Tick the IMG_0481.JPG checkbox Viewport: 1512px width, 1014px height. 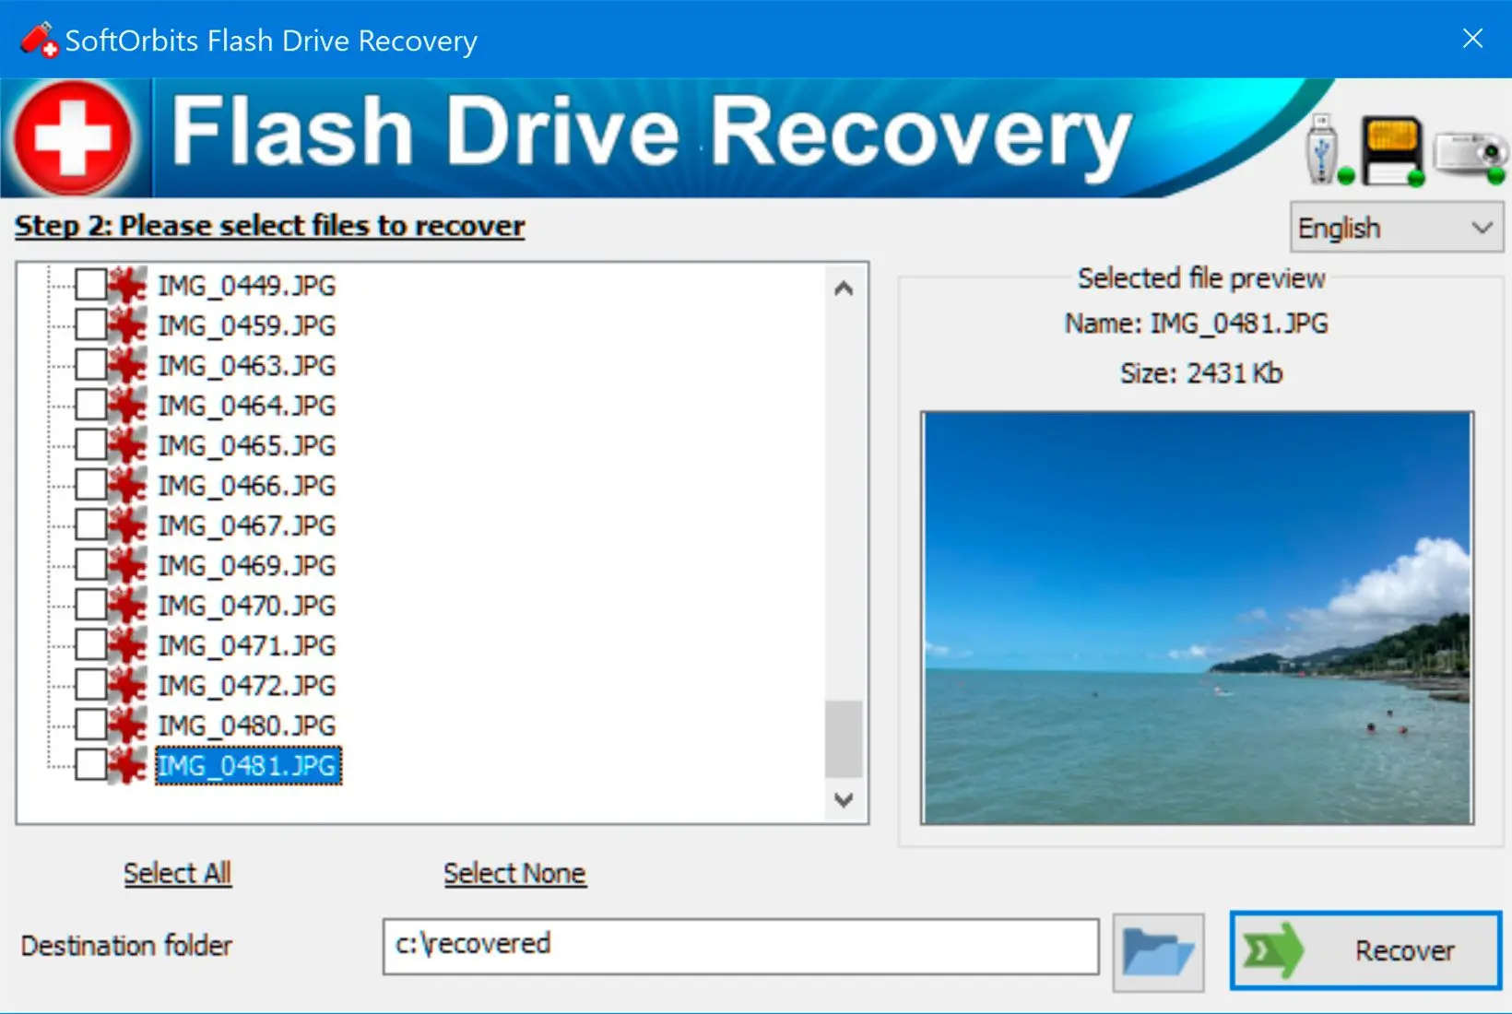(90, 765)
